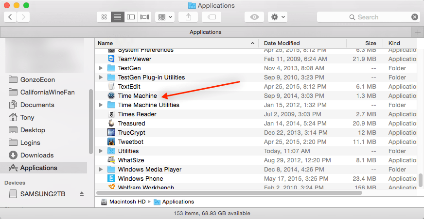Screen dimensions: 424x219
Task: Clear the search field with the X button
Action: pos(415,17)
